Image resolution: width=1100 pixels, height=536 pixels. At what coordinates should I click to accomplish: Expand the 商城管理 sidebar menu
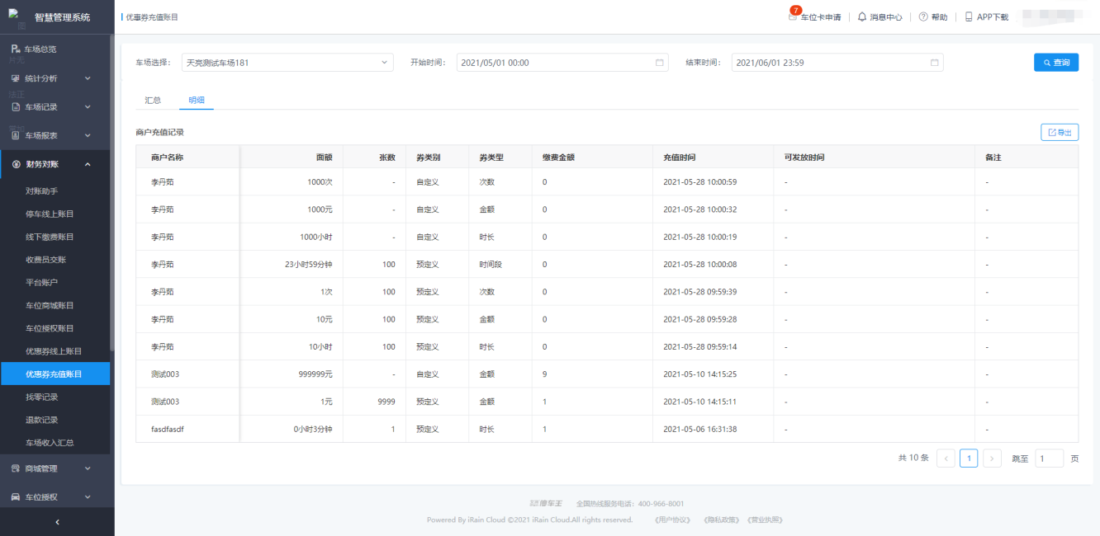tap(55, 468)
